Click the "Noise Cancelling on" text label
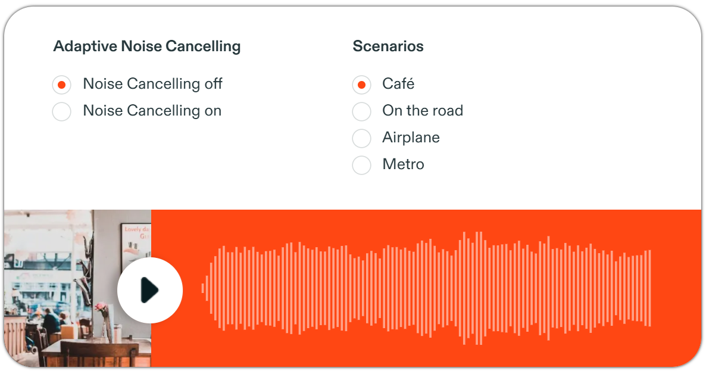This screenshot has width=706, height=377. click(152, 111)
